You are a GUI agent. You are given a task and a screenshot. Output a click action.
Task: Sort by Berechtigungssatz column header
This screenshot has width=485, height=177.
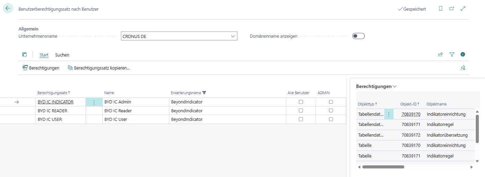click(54, 93)
